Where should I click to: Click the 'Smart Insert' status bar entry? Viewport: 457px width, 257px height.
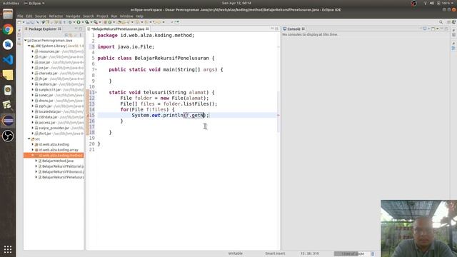[x=275, y=253]
